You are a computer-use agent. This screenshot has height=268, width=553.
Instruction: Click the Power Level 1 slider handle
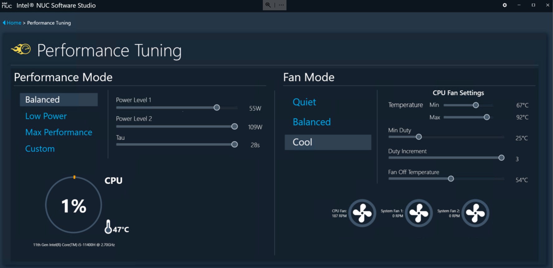[x=217, y=108]
